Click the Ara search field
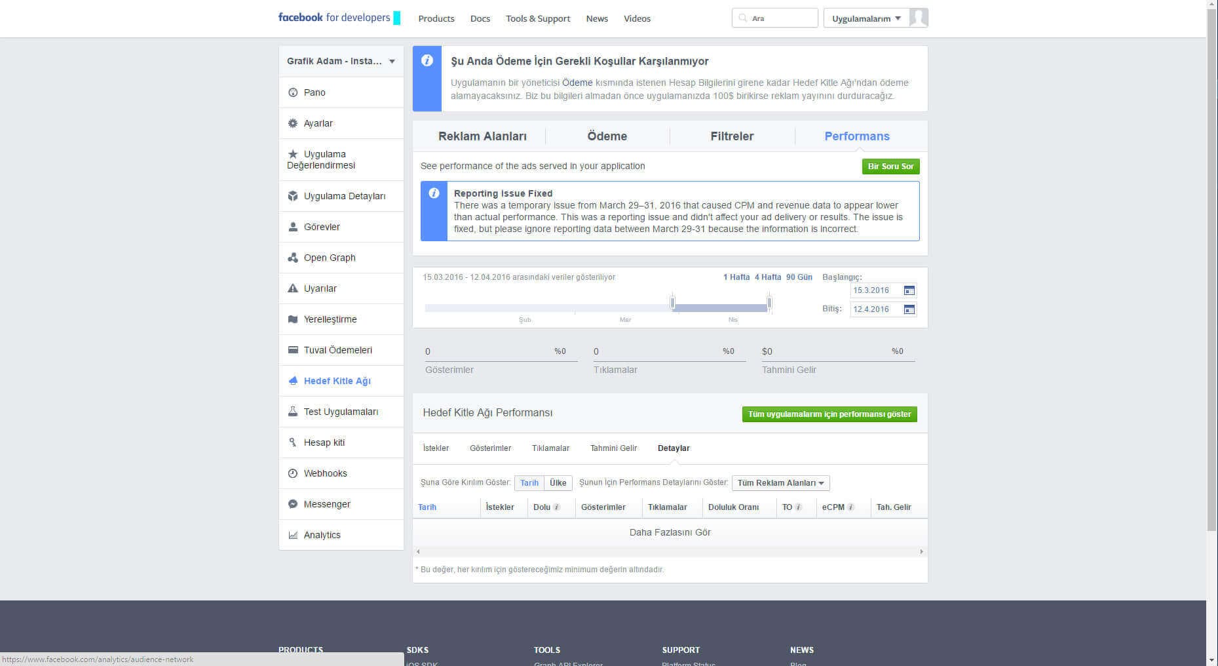 tap(775, 18)
